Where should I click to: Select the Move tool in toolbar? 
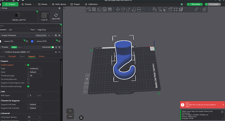pyautogui.click(x=118, y=9)
